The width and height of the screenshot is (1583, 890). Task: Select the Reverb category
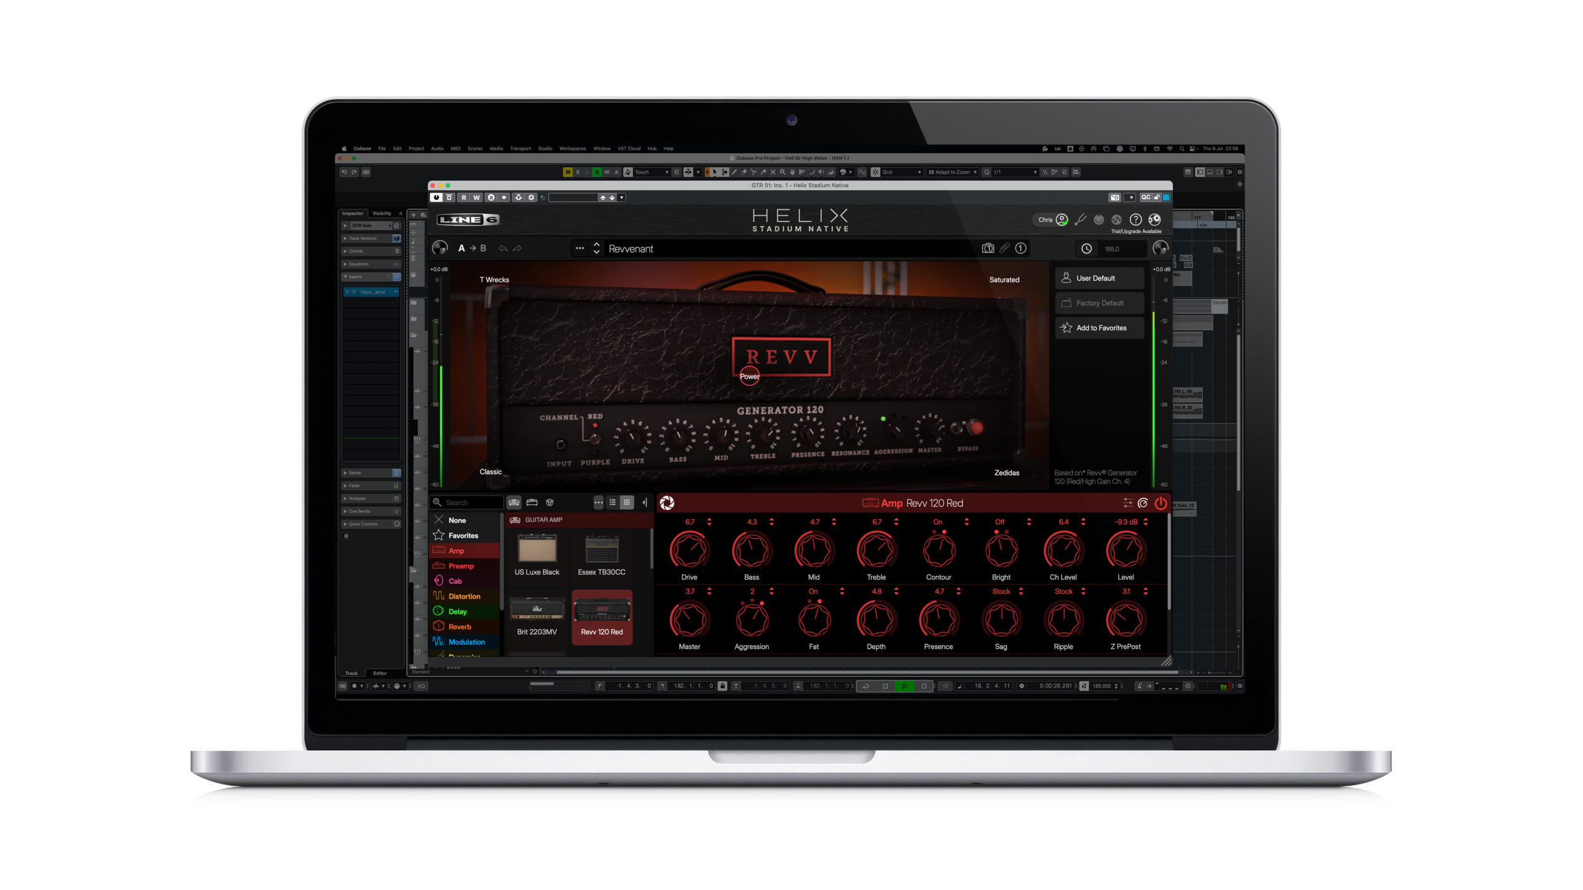[x=464, y=627]
